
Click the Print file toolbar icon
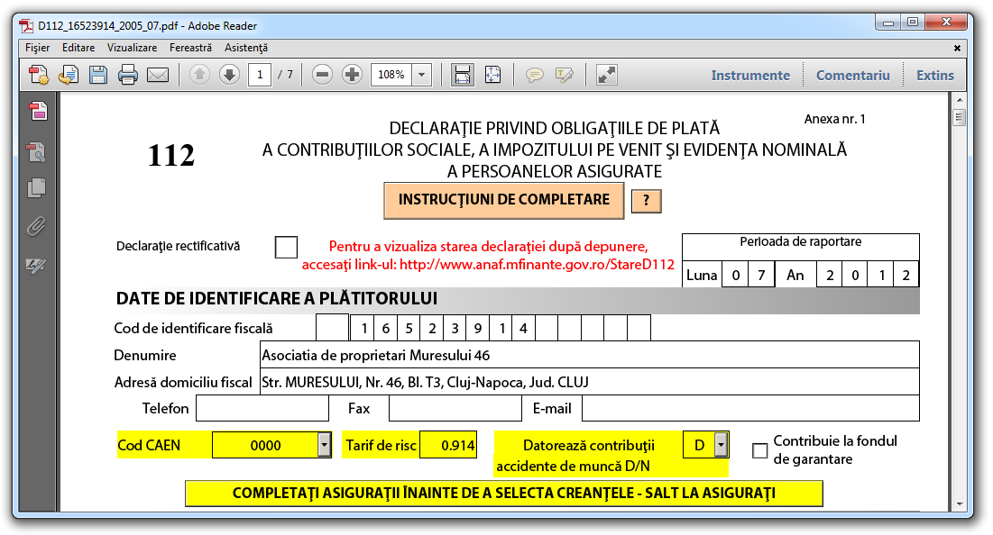[x=128, y=76]
